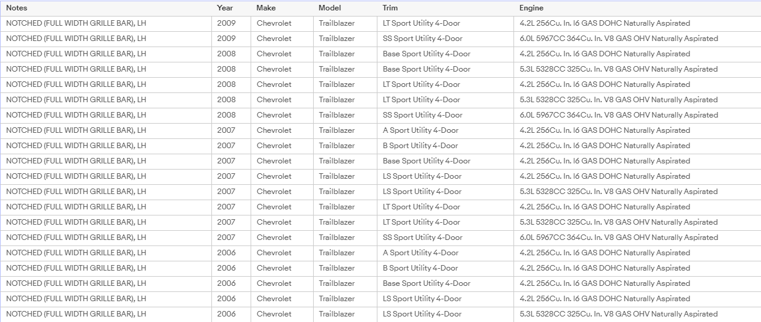This screenshot has height=322, width=761.
Task: Click the Engine column header
Action: (531, 8)
